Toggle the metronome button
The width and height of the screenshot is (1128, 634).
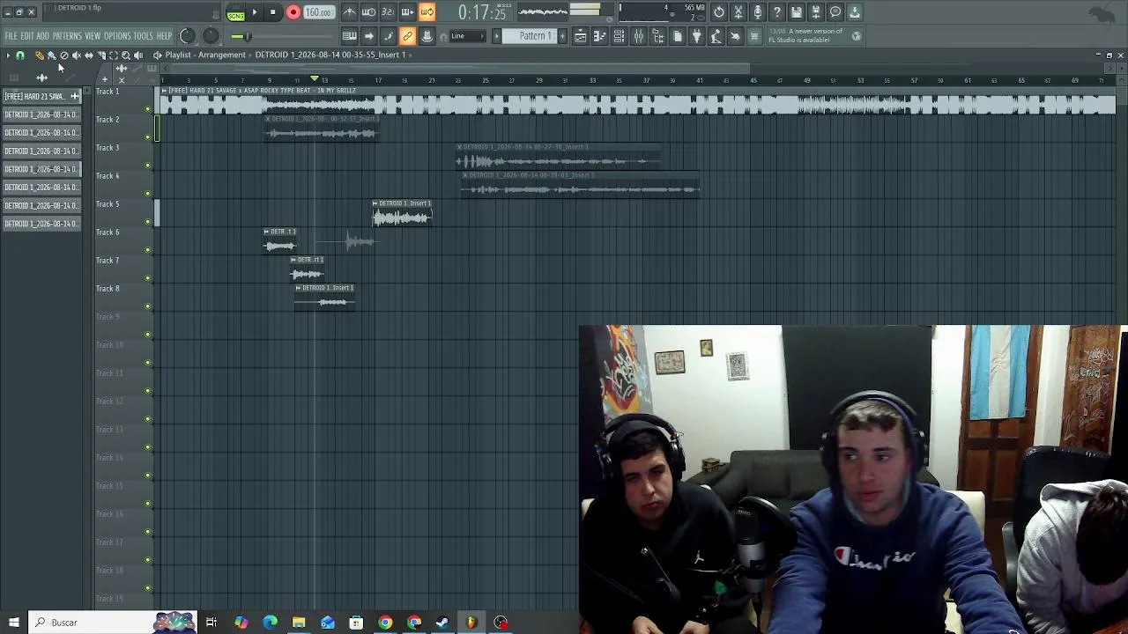pyautogui.click(x=350, y=12)
